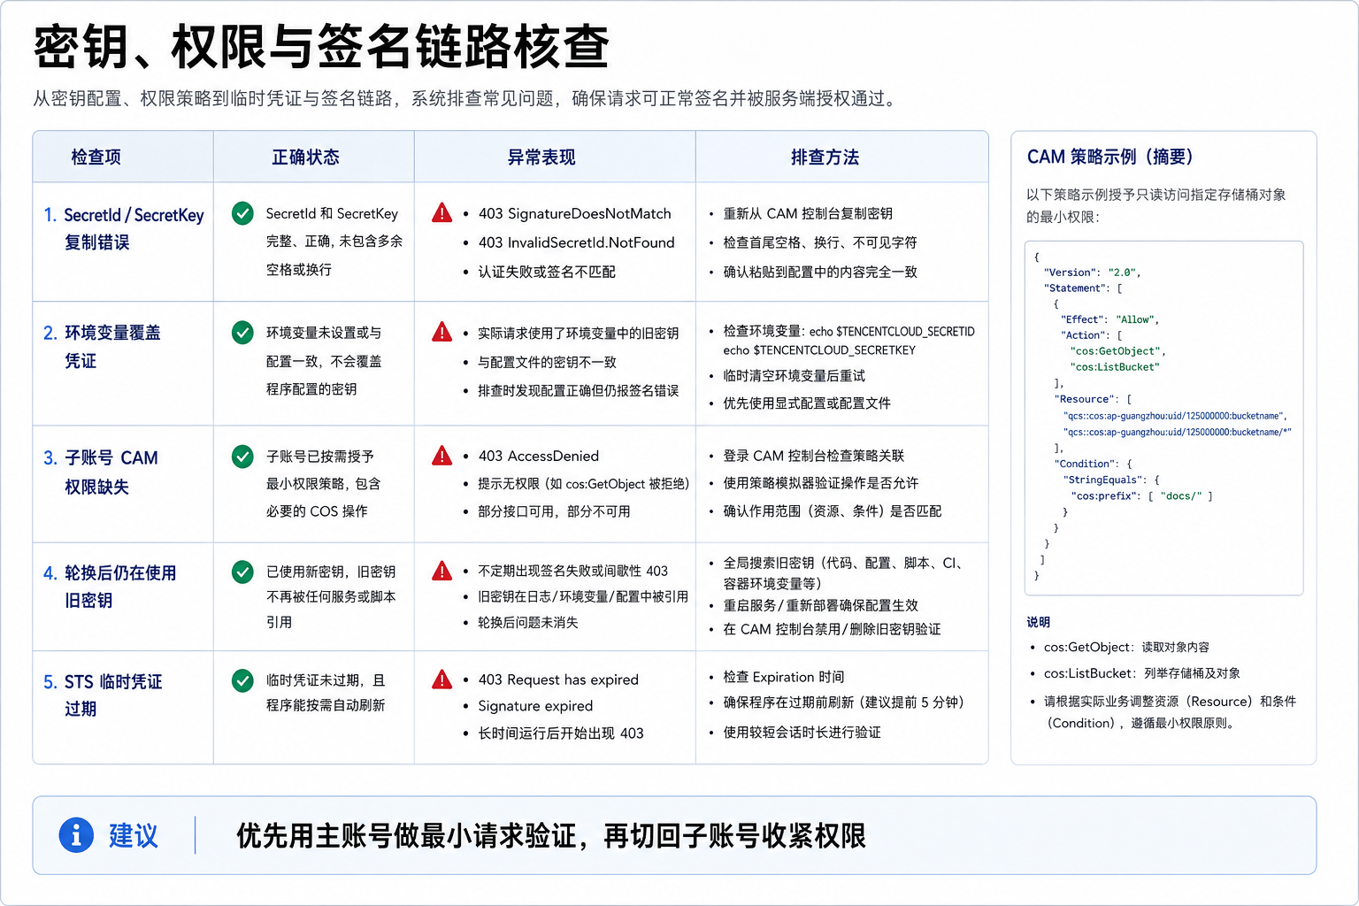Click the blue info icon beside 建议
Screen dimensions: 1359x906
(x=76, y=834)
